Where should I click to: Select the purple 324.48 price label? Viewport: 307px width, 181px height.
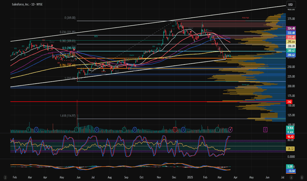tap(291, 28)
